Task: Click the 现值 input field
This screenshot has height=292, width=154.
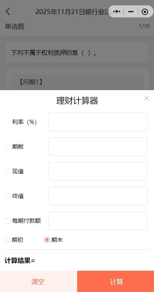Action: [x=98, y=171]
